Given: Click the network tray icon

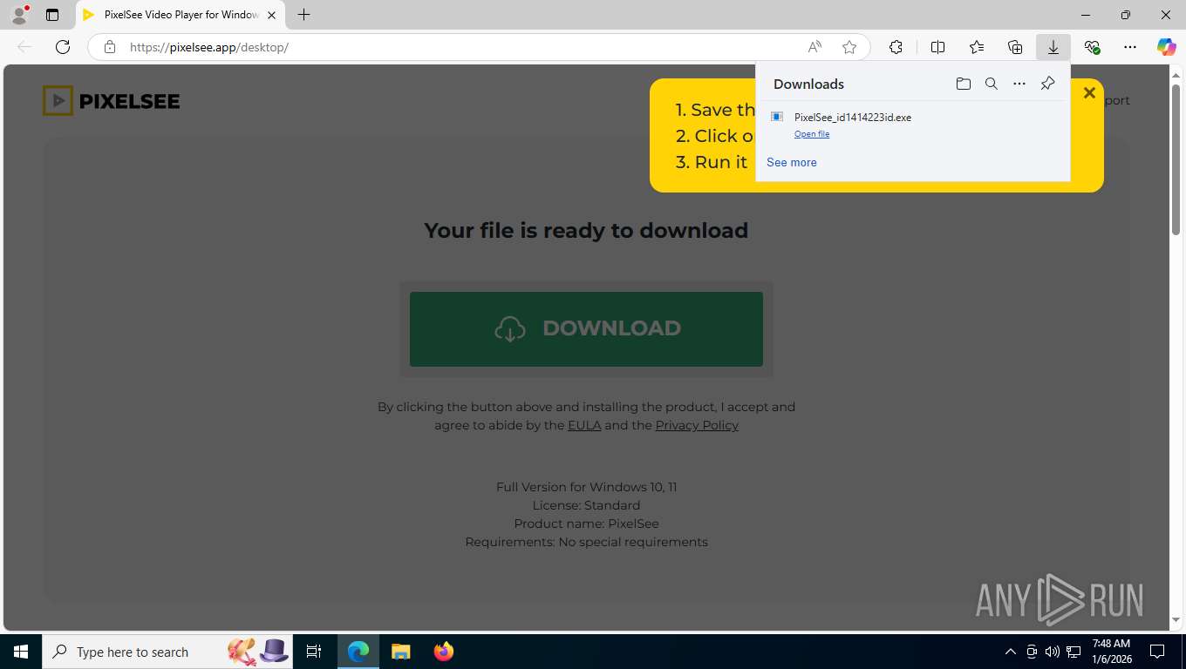Looking at the screenshot, I should click(1074, 652).
